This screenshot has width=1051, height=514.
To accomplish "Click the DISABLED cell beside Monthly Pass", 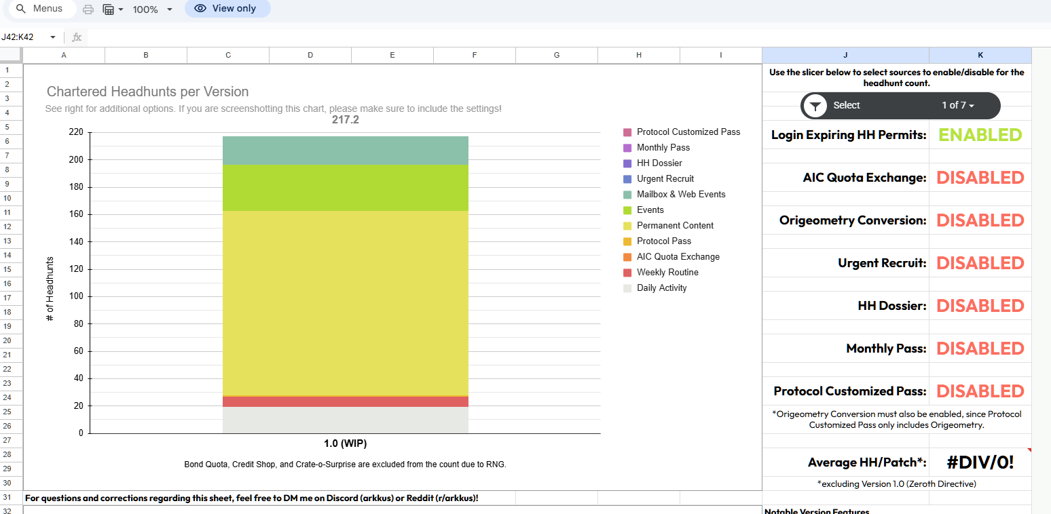I will [980, 349].
